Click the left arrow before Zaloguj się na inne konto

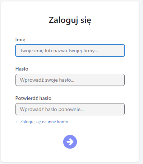pyautogui.click(x=17, y=122)
